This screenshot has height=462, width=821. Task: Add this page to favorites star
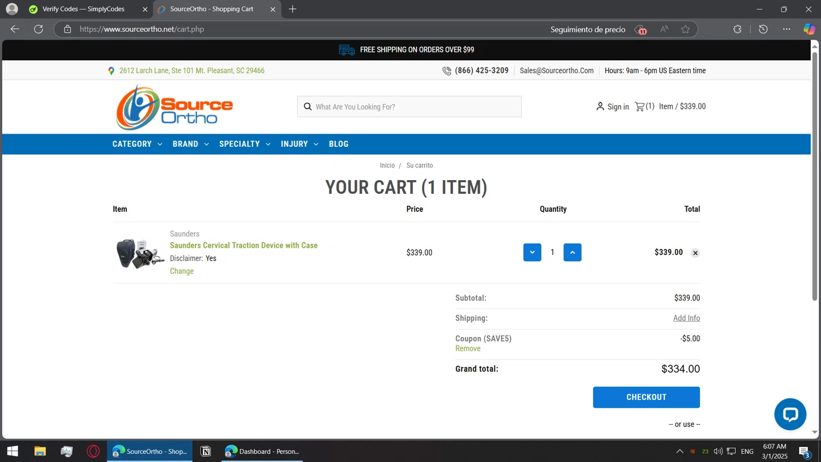pos(685,29)
